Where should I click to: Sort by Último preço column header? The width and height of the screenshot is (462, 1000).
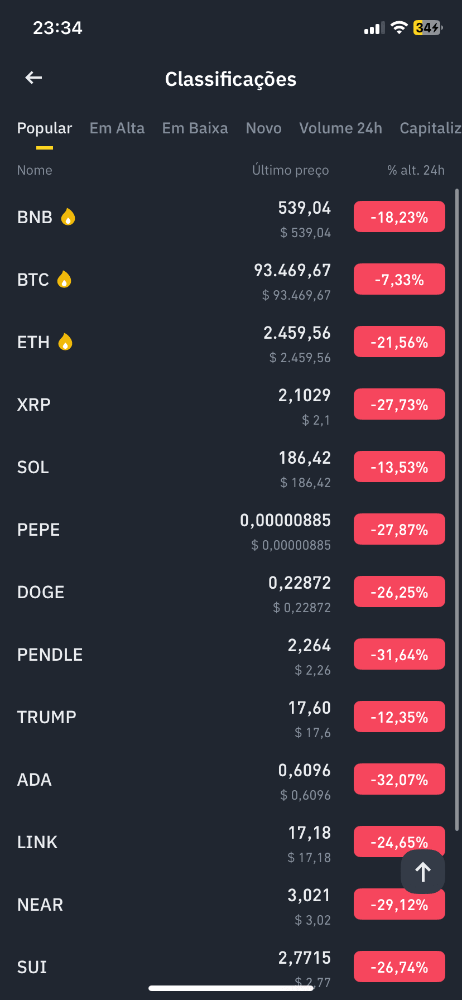(291, 170)
